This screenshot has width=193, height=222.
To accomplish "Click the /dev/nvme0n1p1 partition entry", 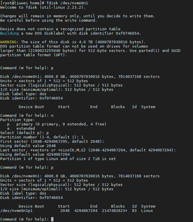I will coord(16,211).
